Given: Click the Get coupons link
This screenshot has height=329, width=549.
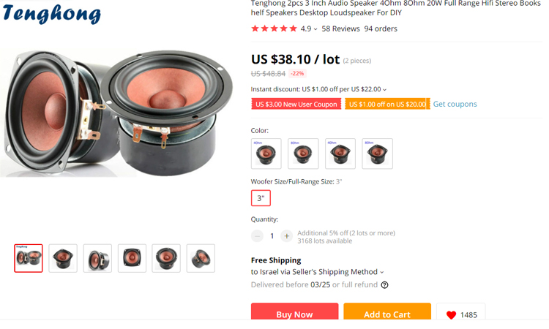Looking at the screenshot, I should [455, 104].
